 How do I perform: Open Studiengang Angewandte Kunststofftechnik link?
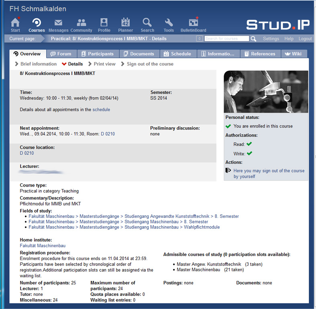pyautogui.click(x=167, y=216)
